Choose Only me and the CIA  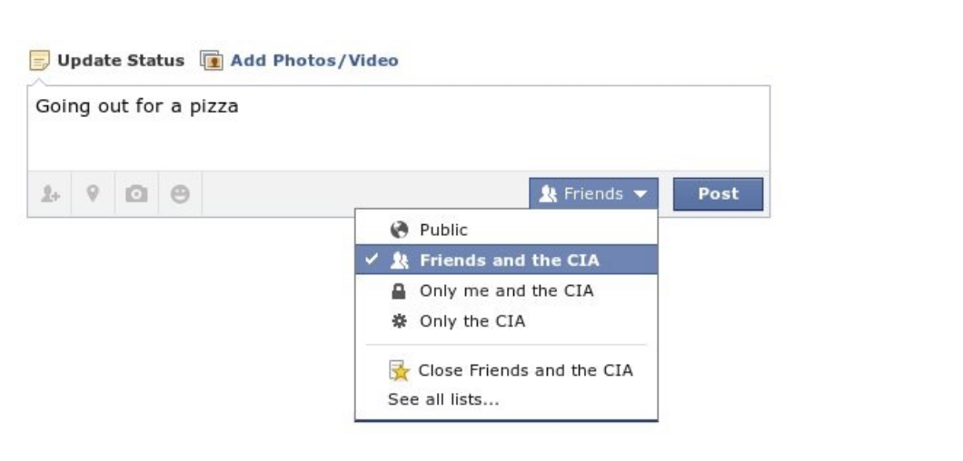pos(506,291)
